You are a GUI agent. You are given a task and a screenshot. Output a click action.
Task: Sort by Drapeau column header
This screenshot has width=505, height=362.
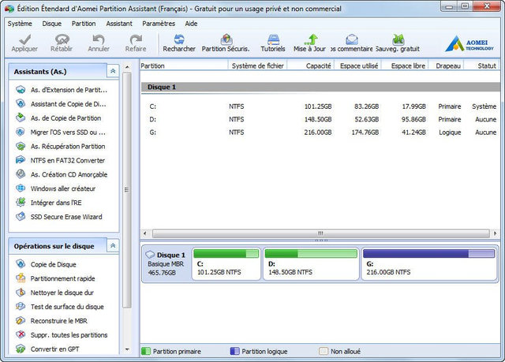point(447,65)
